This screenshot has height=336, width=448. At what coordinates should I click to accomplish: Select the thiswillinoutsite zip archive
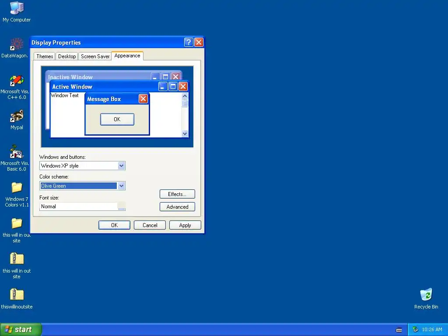pos(17,294)
